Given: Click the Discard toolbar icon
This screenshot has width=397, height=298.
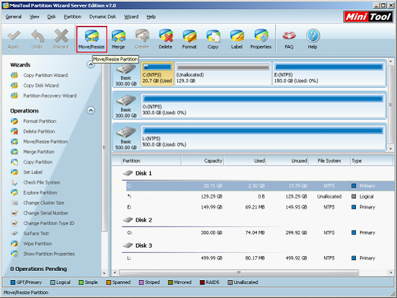Looking at the screenshot, I should click(x=61, y=39).
